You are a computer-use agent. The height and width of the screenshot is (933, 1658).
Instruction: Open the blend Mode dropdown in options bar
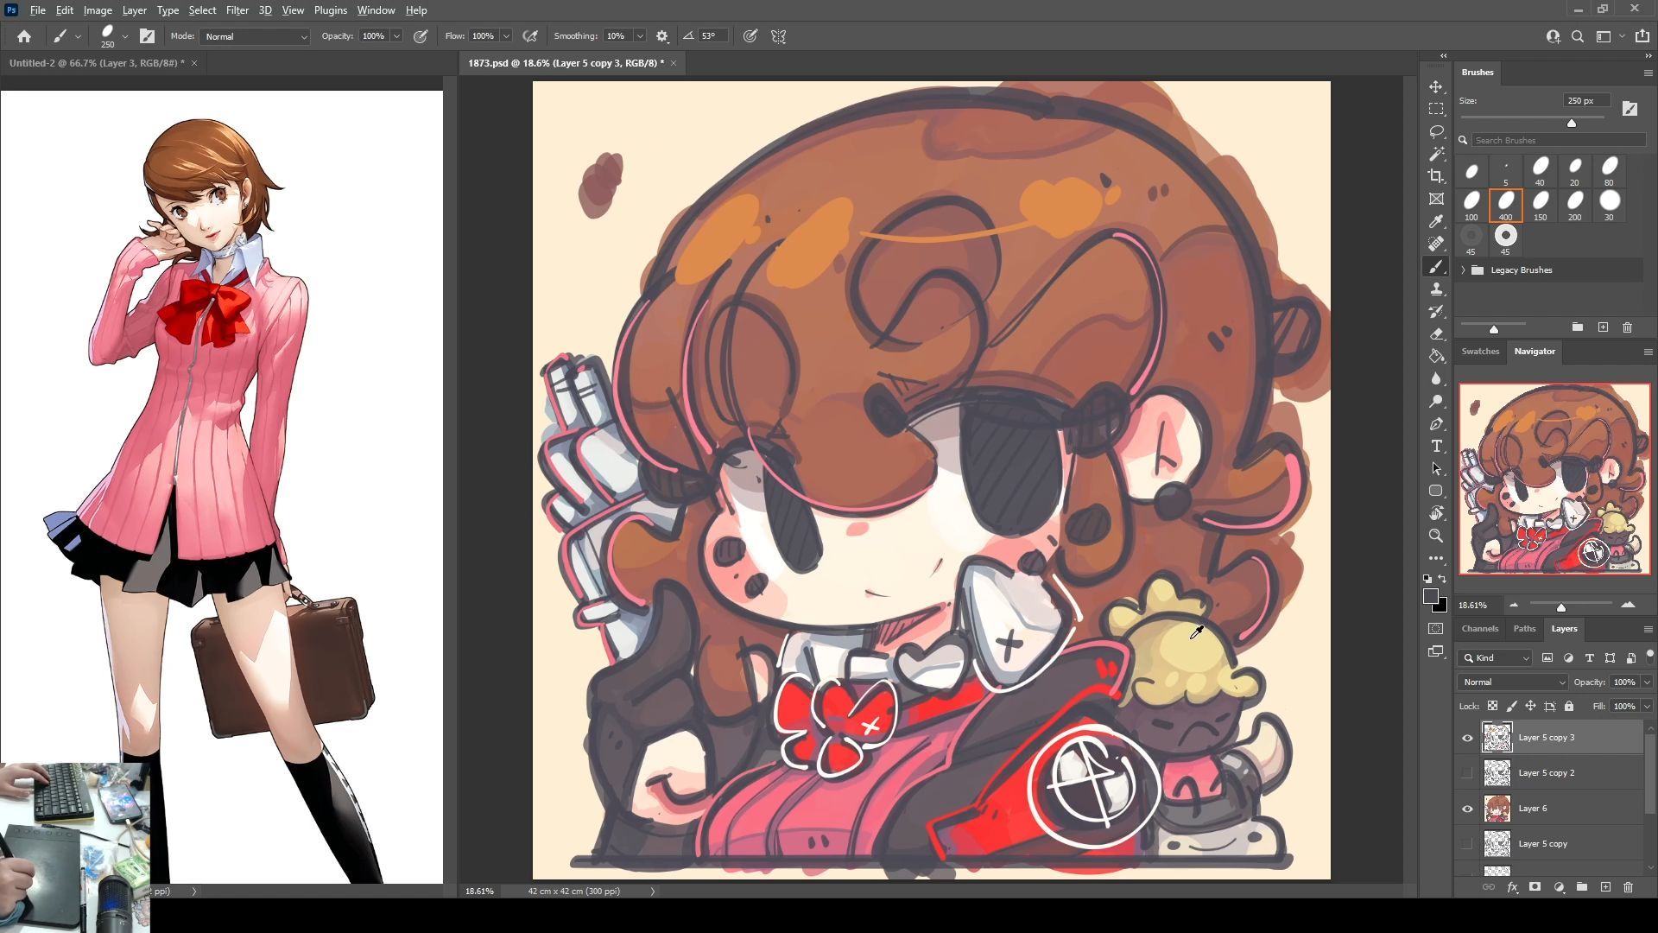[255, 36]
